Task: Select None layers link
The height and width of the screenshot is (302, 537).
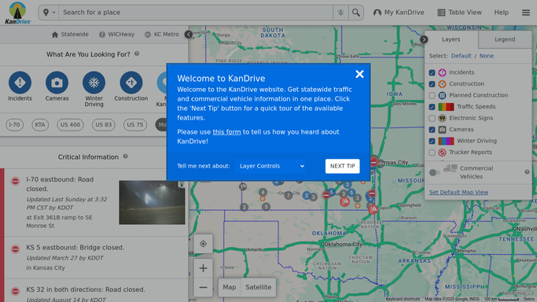Action: coord(487,56)
